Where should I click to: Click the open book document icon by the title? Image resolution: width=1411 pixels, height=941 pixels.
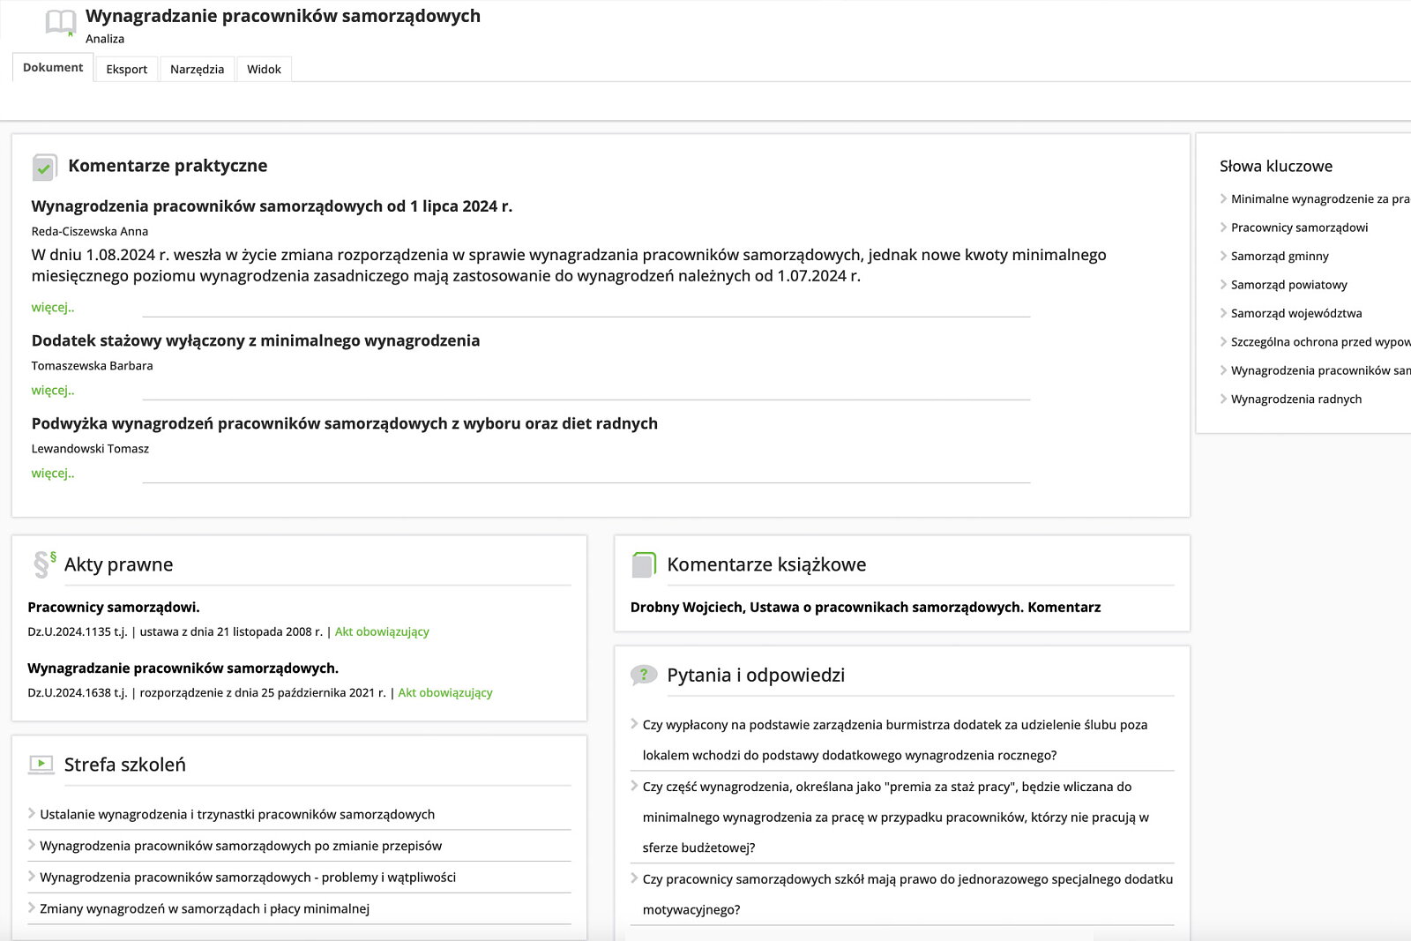point(61,23)
